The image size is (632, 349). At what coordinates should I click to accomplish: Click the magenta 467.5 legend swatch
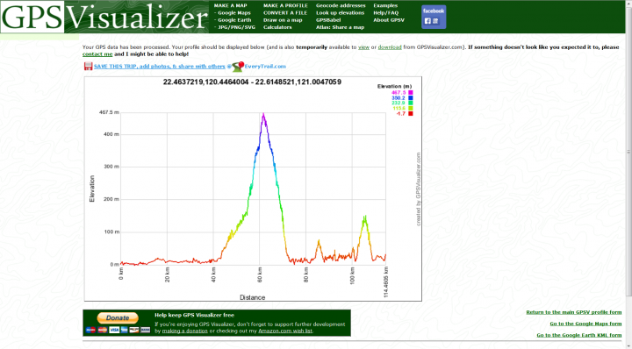pos(411,93)
